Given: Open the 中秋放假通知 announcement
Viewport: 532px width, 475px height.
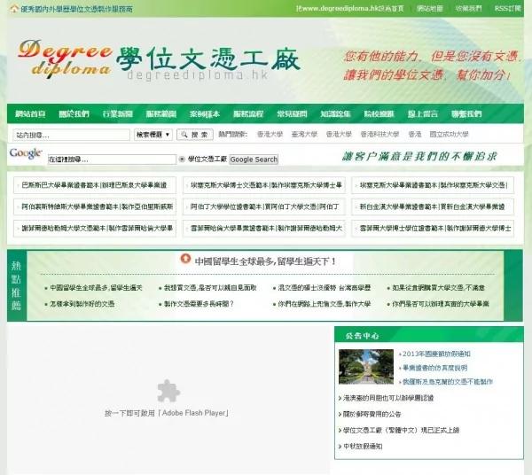Looking at the screenshot, I should click(x=363, y=447).
